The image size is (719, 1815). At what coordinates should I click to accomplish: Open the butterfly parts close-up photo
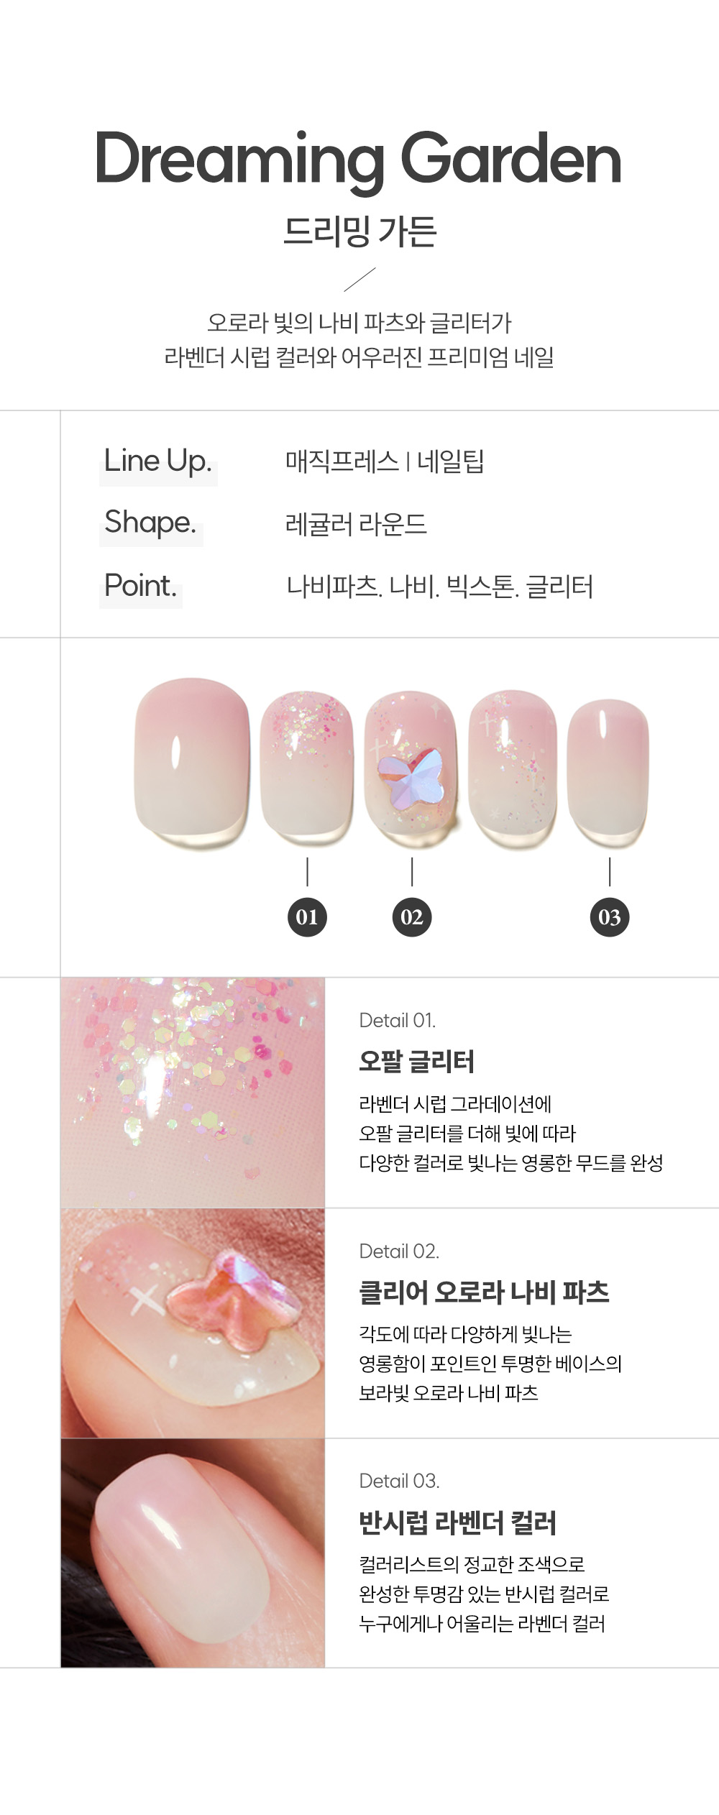tap(193, 1323)
